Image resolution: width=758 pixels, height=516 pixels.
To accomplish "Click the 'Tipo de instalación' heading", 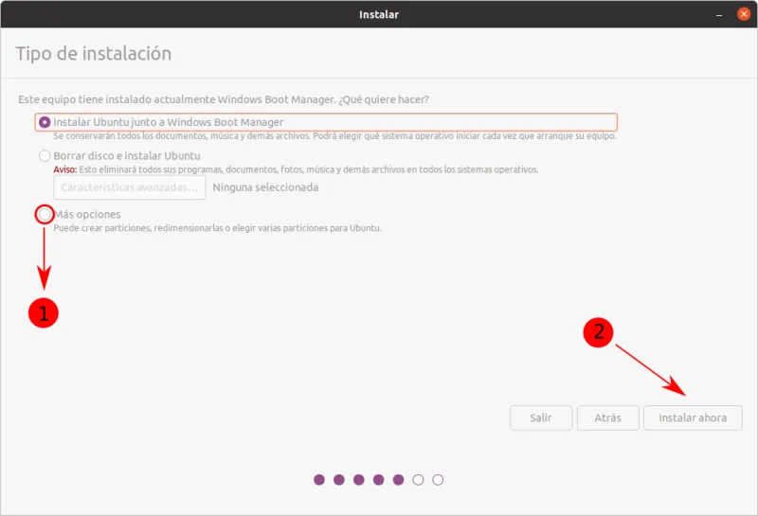I will click(x=93, y=53).
